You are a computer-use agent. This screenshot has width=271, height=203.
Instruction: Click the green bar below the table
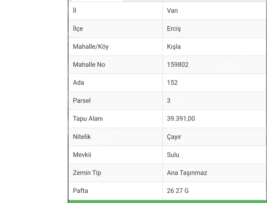pyautogui.click(x=167, y=201)
